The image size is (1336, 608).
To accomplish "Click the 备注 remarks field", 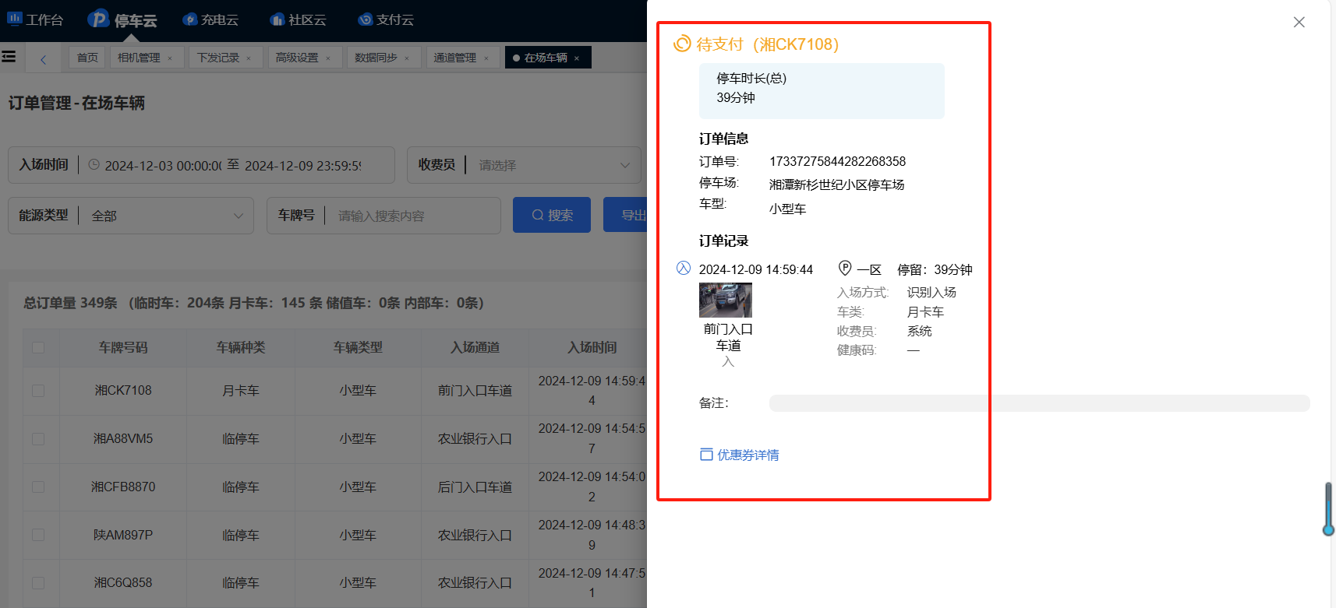I will 1039,403.
